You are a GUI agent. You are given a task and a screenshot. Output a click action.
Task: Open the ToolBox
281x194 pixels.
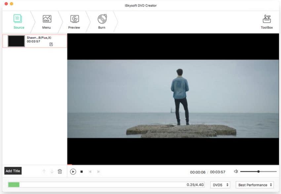(267, 22)
